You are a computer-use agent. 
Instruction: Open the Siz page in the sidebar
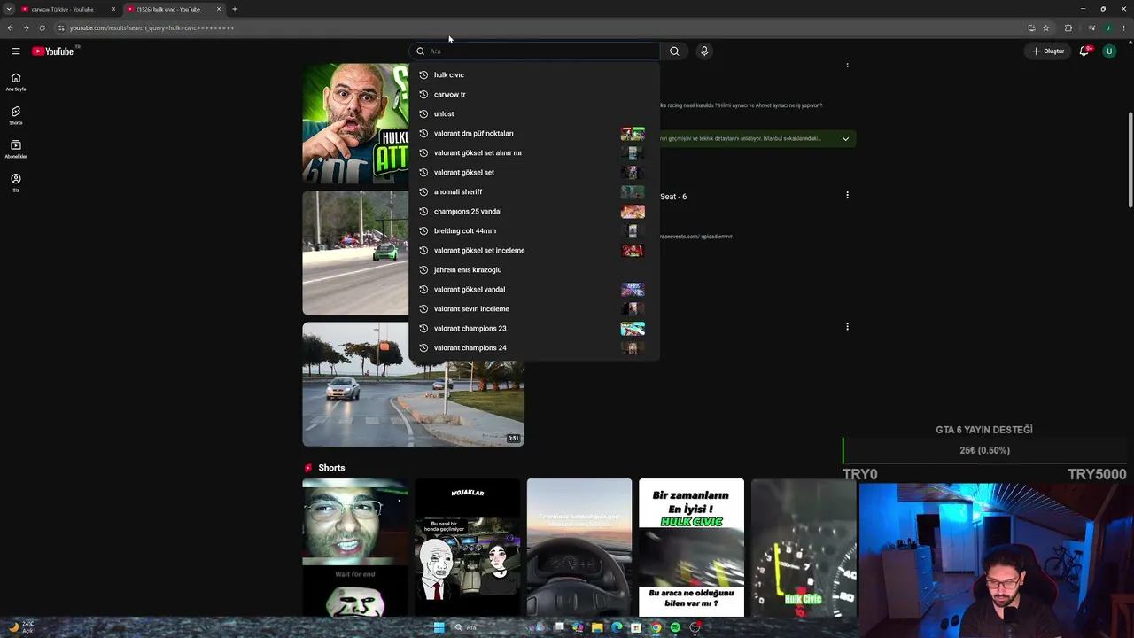click(16, 183)
